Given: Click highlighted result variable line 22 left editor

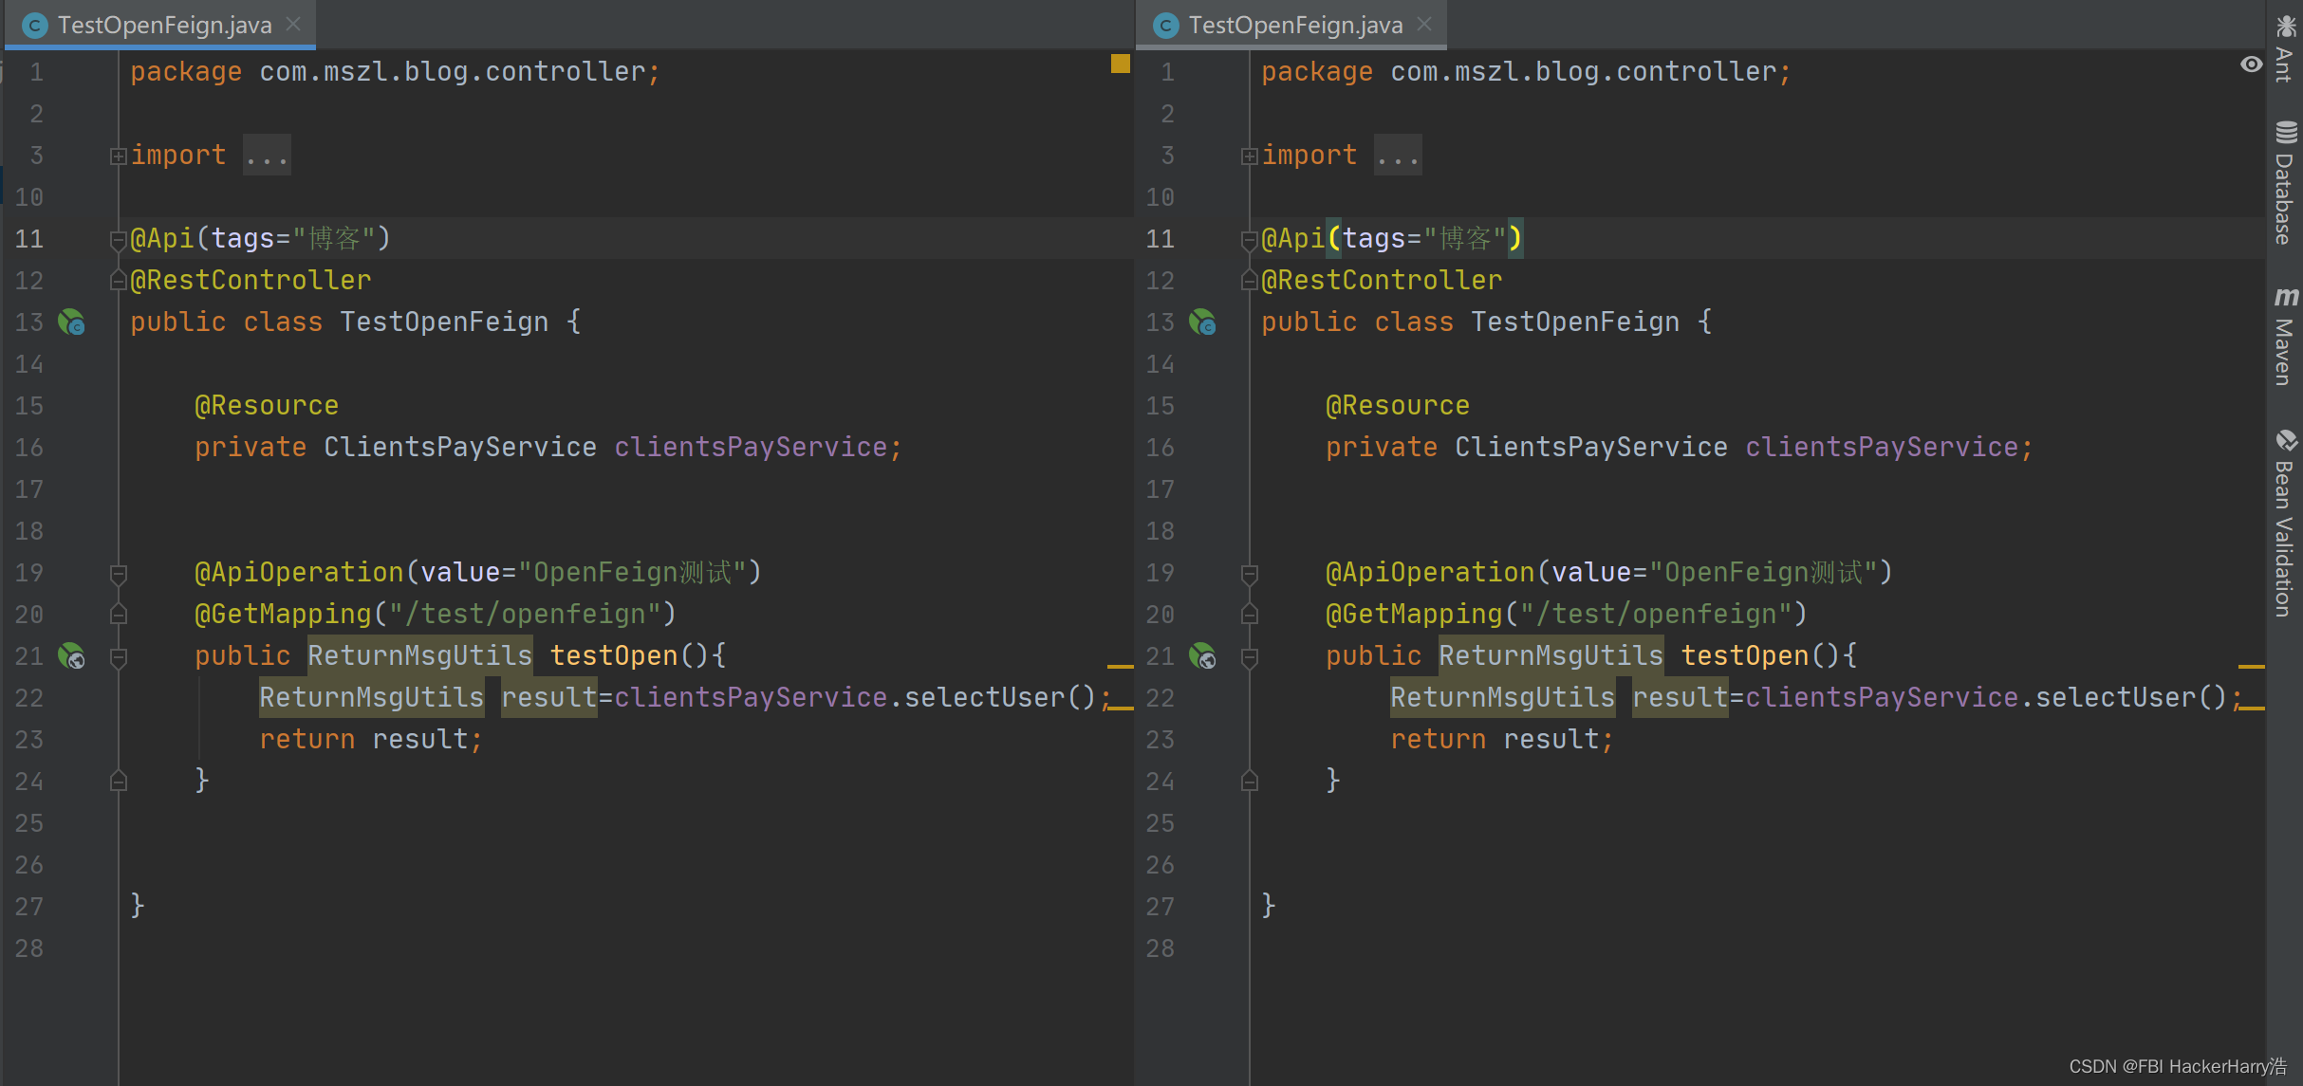Looking at the screenshot, I should (549, 698).
